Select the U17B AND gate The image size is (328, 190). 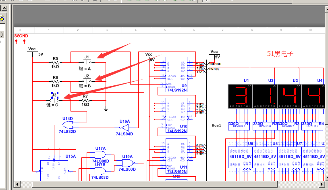click(100, 171)
